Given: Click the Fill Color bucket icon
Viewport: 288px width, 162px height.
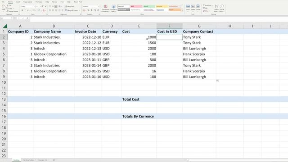Looking at the screenshot, I should pos(39,10).
